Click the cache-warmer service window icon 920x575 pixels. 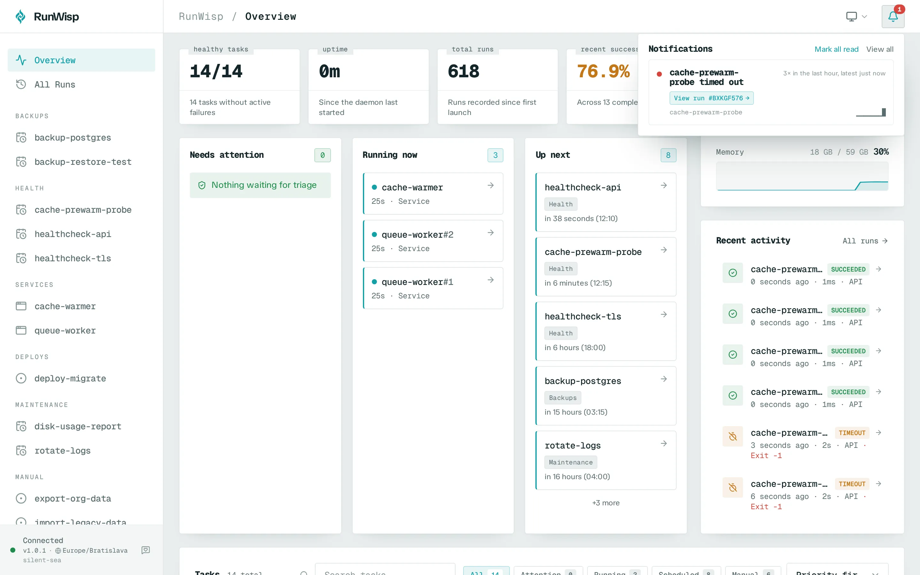click(21, 306)
